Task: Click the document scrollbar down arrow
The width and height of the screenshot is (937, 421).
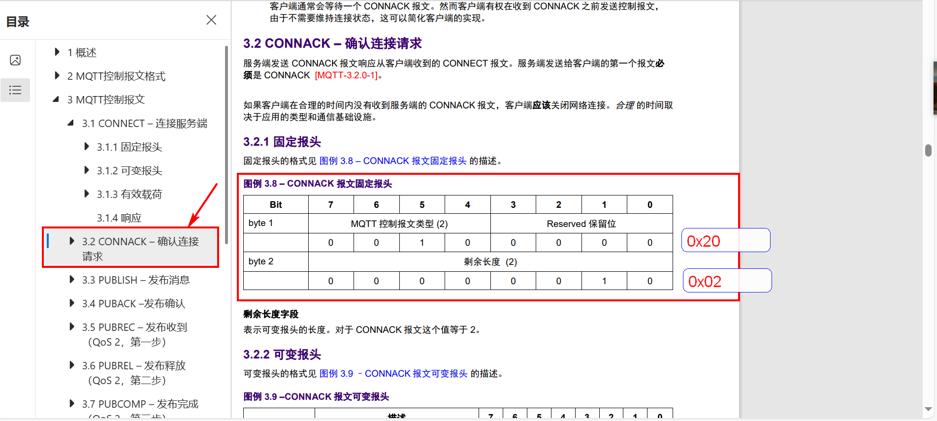Action: (x=928, y=409)
